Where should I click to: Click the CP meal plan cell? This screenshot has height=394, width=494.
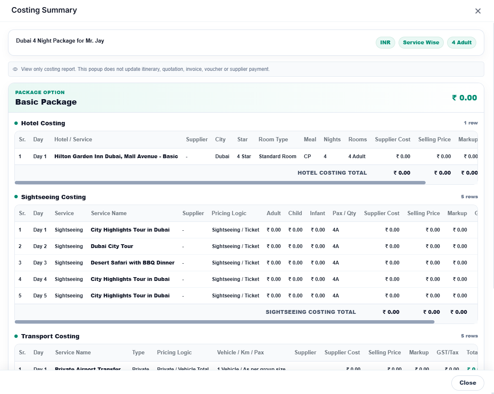coord(307,157)
